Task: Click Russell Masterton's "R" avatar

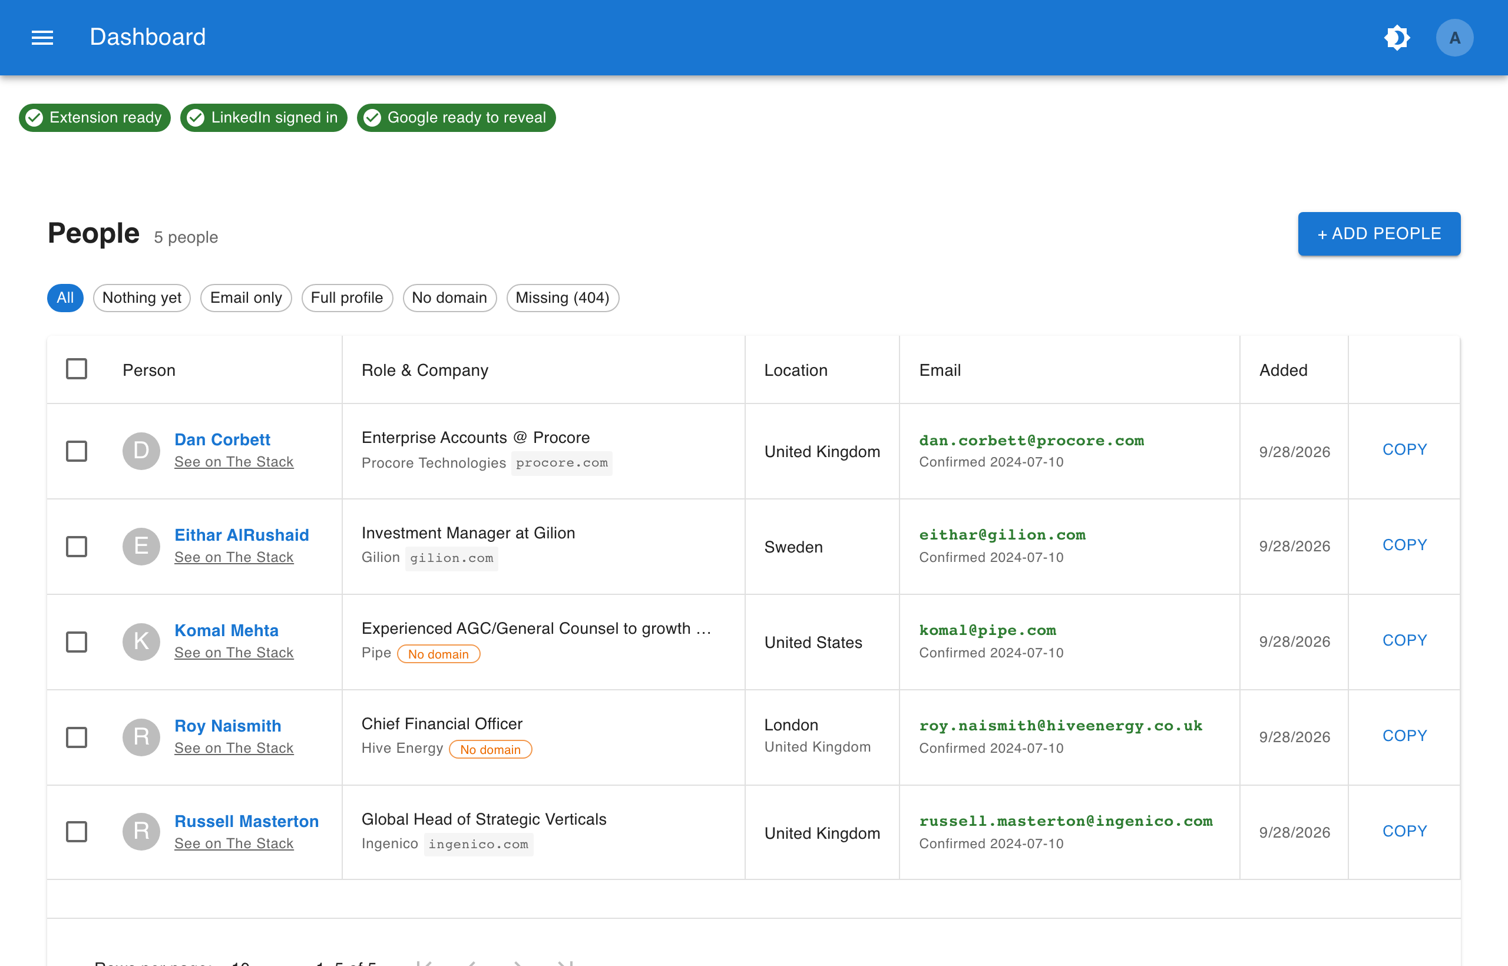Action: point(141,831)
